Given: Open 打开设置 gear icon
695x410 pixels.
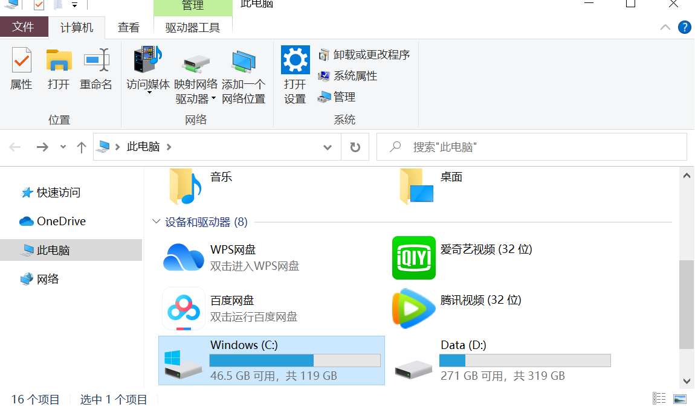Looking at the screenshot, I should [295, 60].
